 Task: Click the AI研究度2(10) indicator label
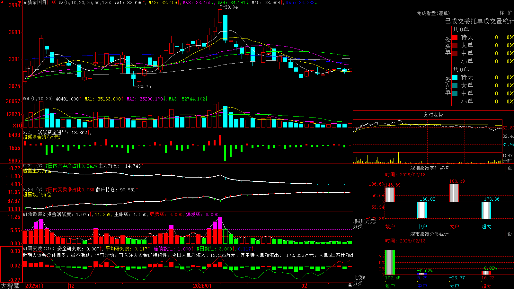coord(39,249)
